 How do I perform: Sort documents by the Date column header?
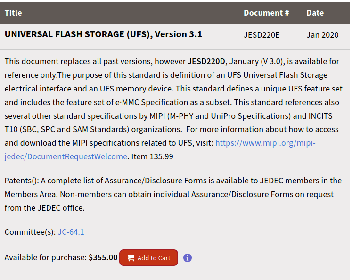pyautogui.click(x=315, y=13)
